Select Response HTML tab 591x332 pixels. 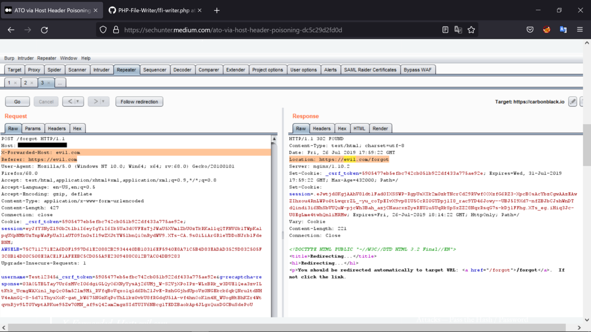click(360, 128)
